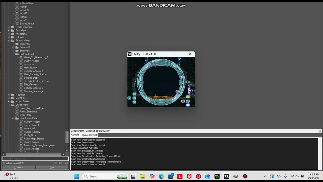Collapse the Phazon Mines folder

coord(9,40)
